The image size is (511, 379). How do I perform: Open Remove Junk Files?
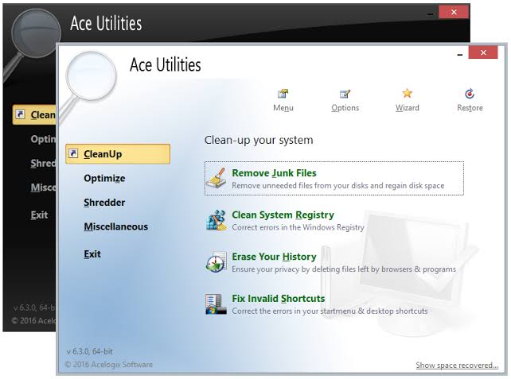334,178
